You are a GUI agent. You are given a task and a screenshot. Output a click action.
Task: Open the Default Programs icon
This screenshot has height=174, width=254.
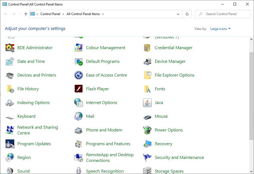(x=79, y=61)
